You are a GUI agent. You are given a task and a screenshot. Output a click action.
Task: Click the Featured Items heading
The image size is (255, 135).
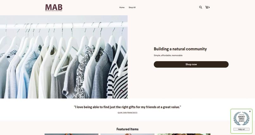pyautogui.click(x=127, y=129)
